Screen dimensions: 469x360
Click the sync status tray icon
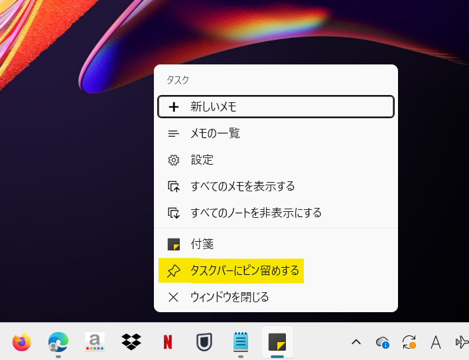pyautogui.click(x=409, y=341)
